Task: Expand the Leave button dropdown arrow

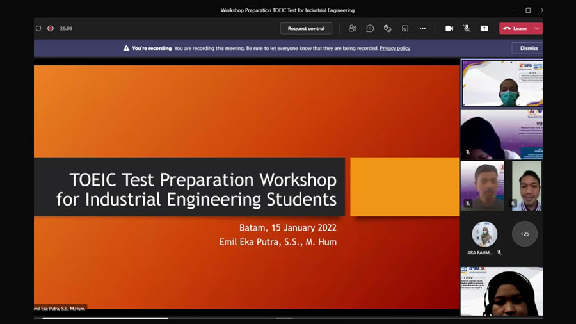Action: (x=537, y=28)
